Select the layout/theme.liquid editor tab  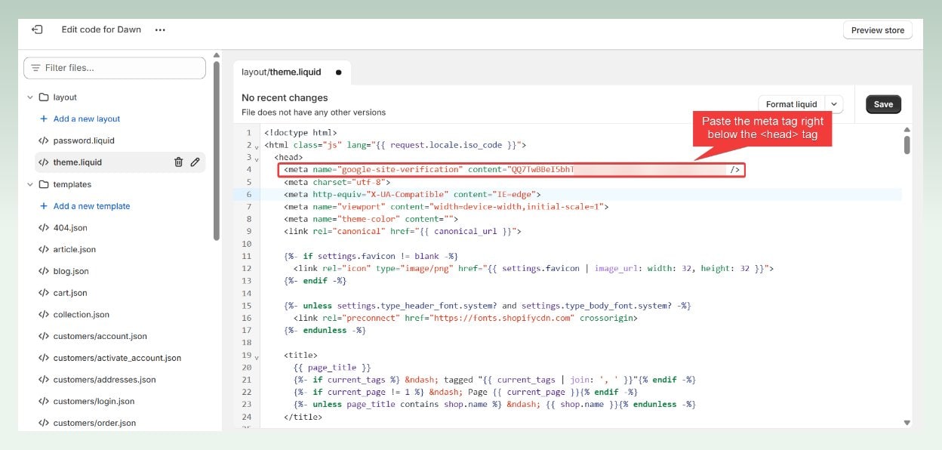pos(292,72)
